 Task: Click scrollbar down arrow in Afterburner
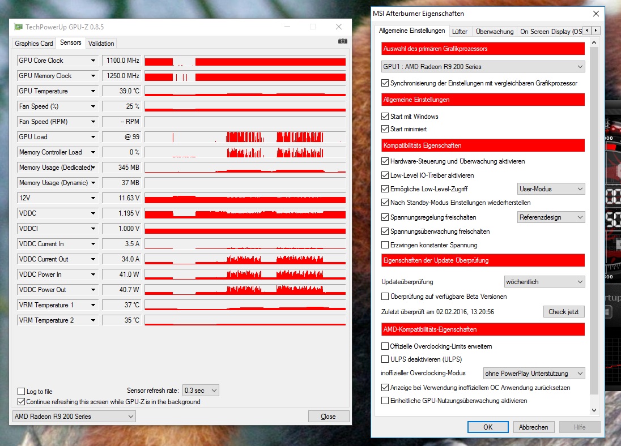click(594, 410)
